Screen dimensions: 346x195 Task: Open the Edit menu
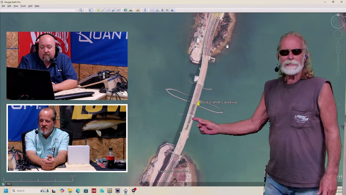(x=9, y=6)
